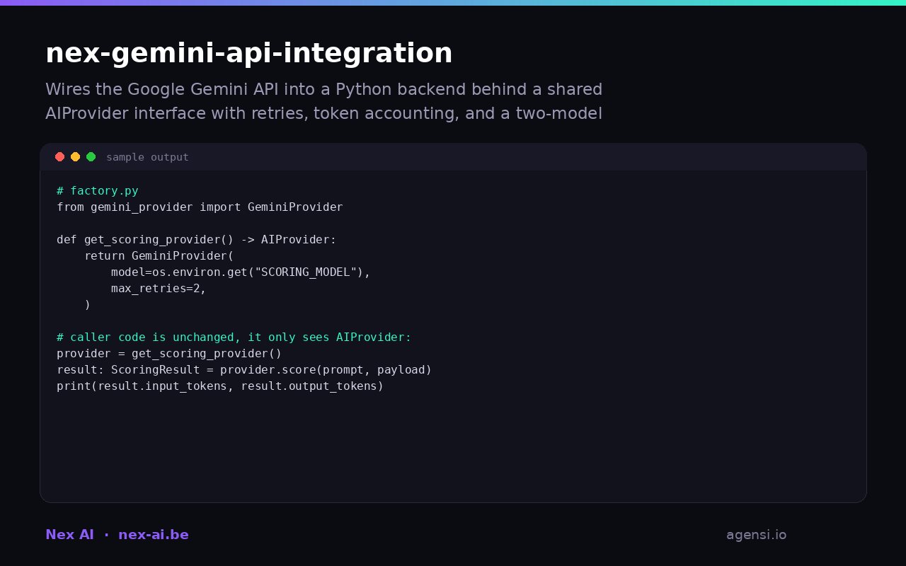Open the agensi.io link
The height and width of the screenshot is (566, 906).
(756, 535)
